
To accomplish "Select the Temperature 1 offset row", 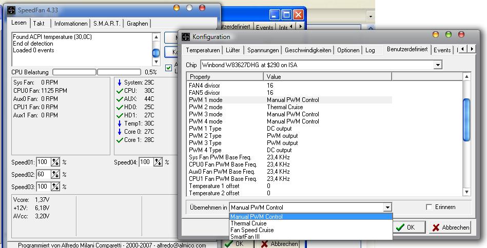I will tap(289, 186).
